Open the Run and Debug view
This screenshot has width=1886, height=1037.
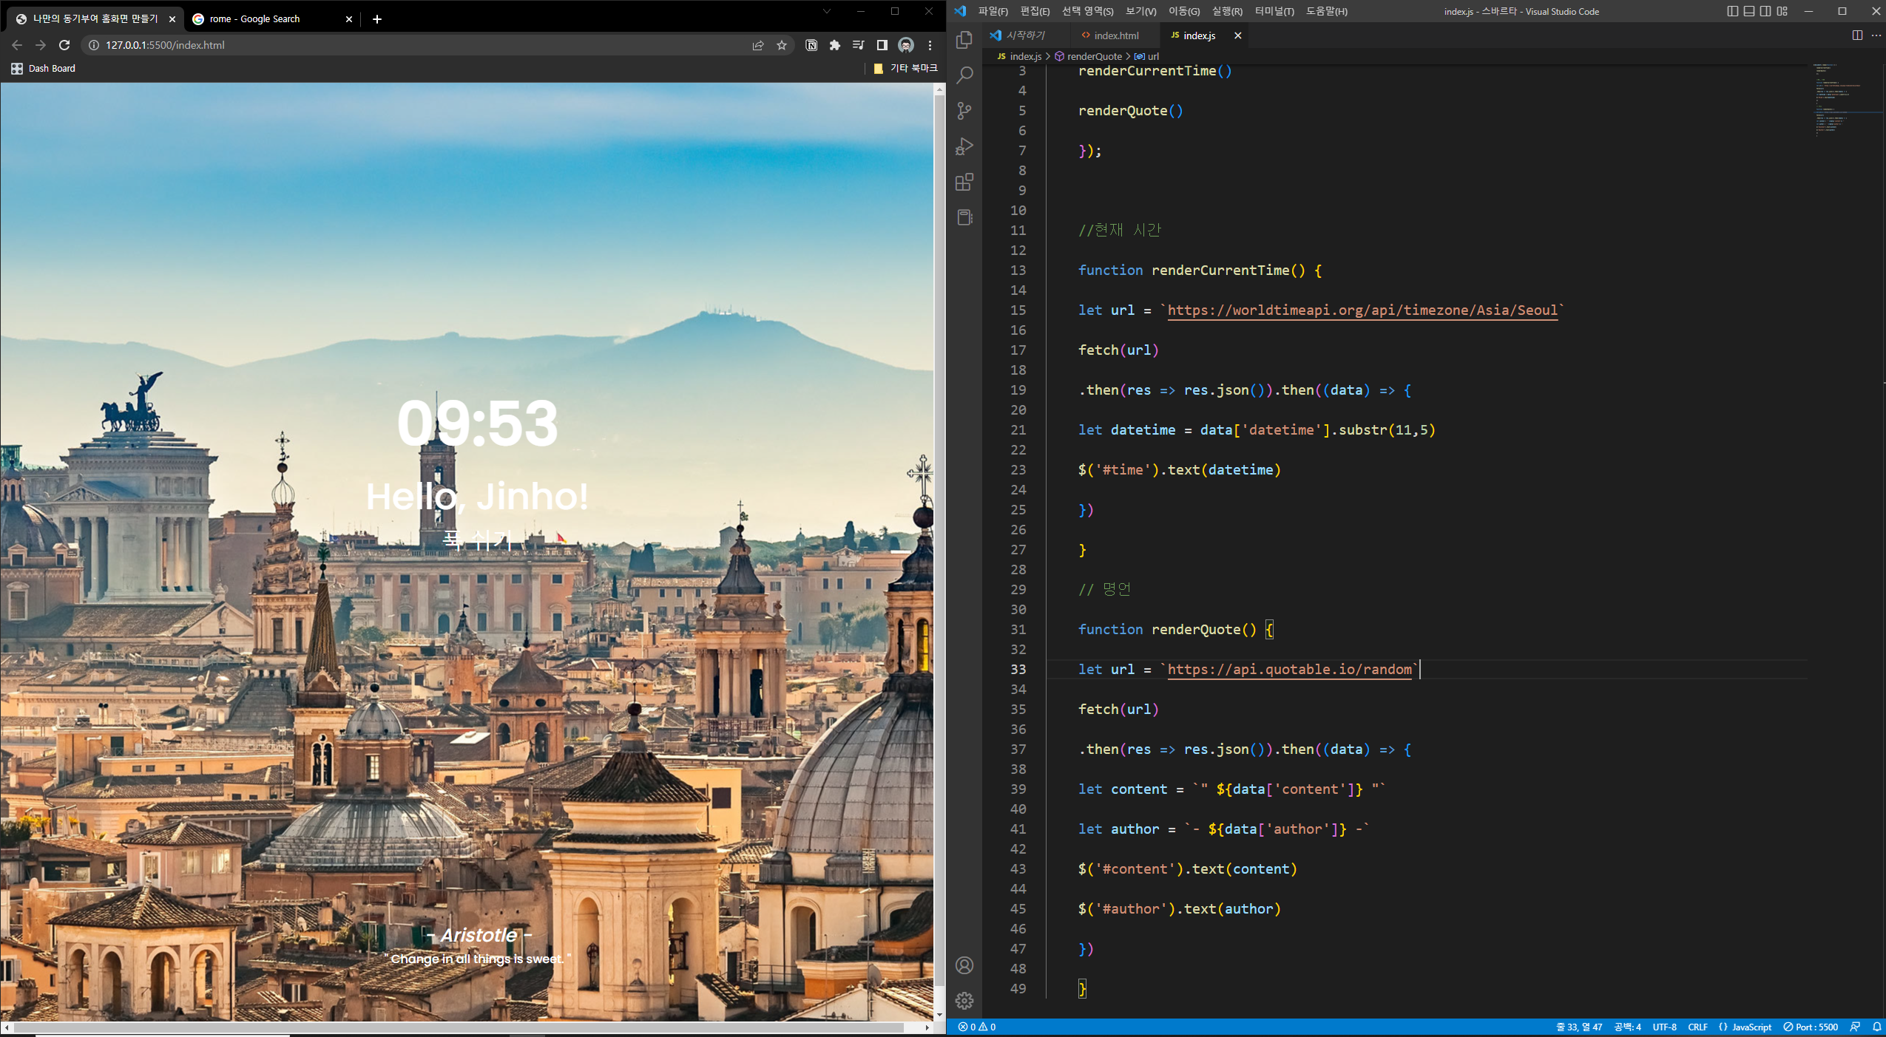(x=964, y=146)
